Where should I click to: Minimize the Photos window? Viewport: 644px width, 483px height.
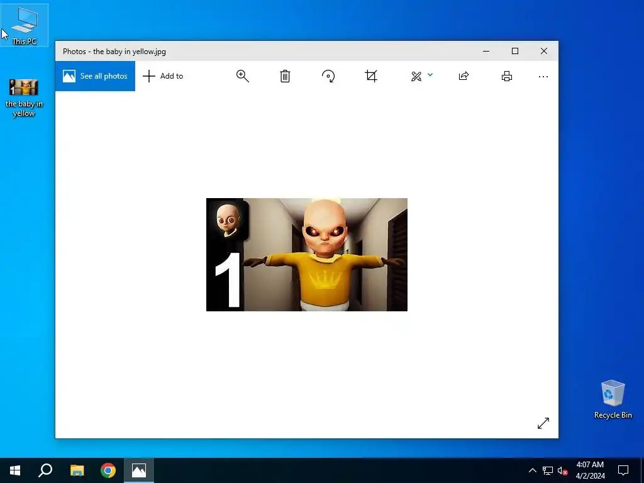tap(486, 52)
